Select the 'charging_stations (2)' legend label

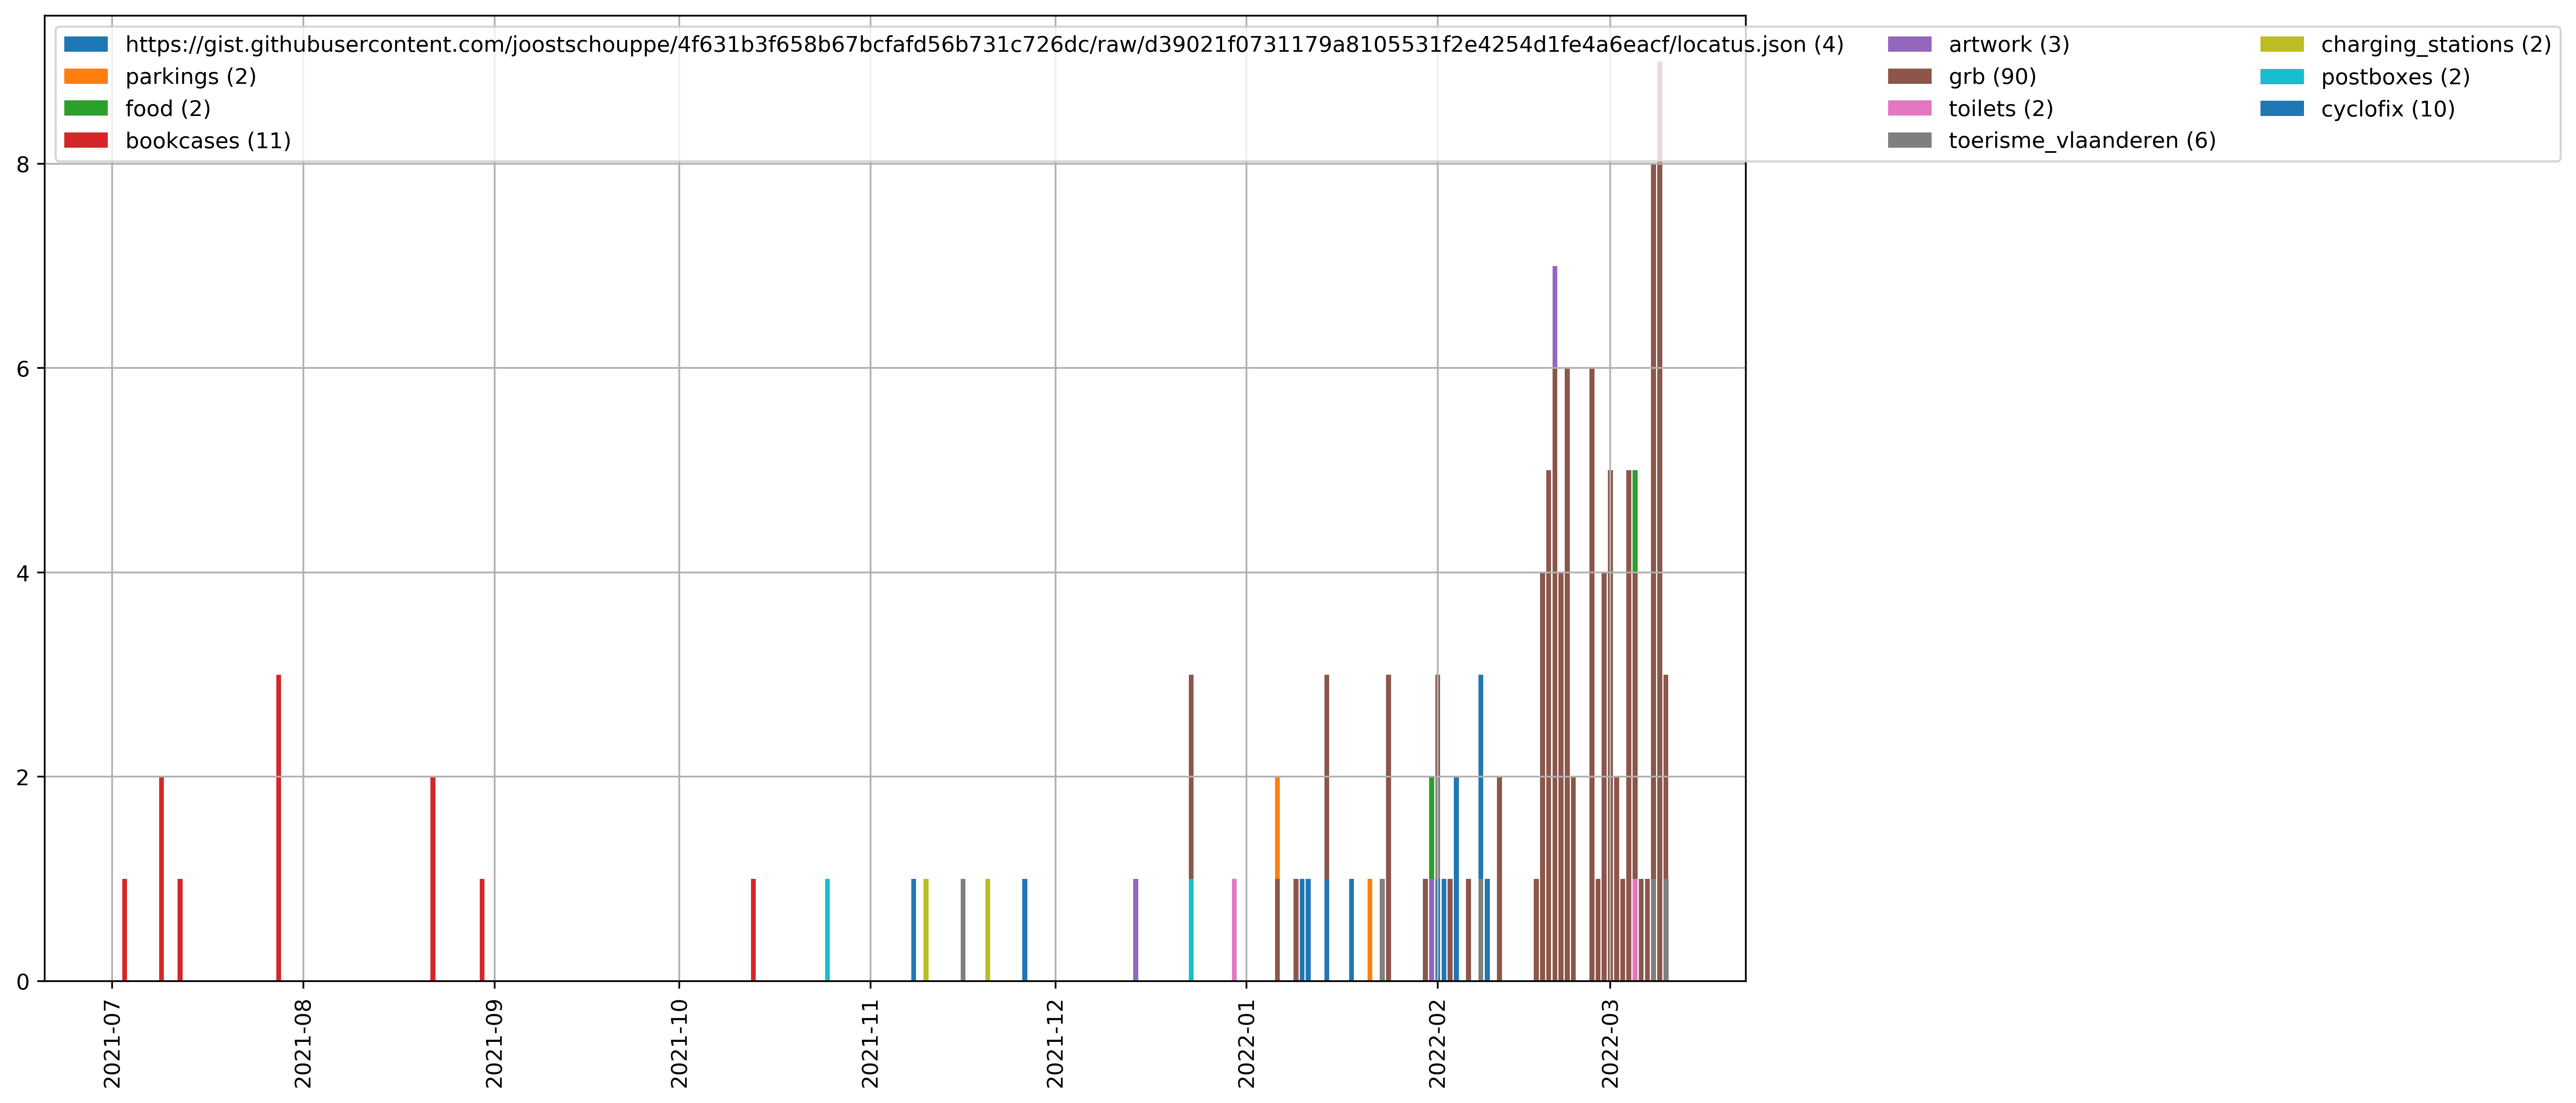pyautogui.click(x=2436, y=45)
